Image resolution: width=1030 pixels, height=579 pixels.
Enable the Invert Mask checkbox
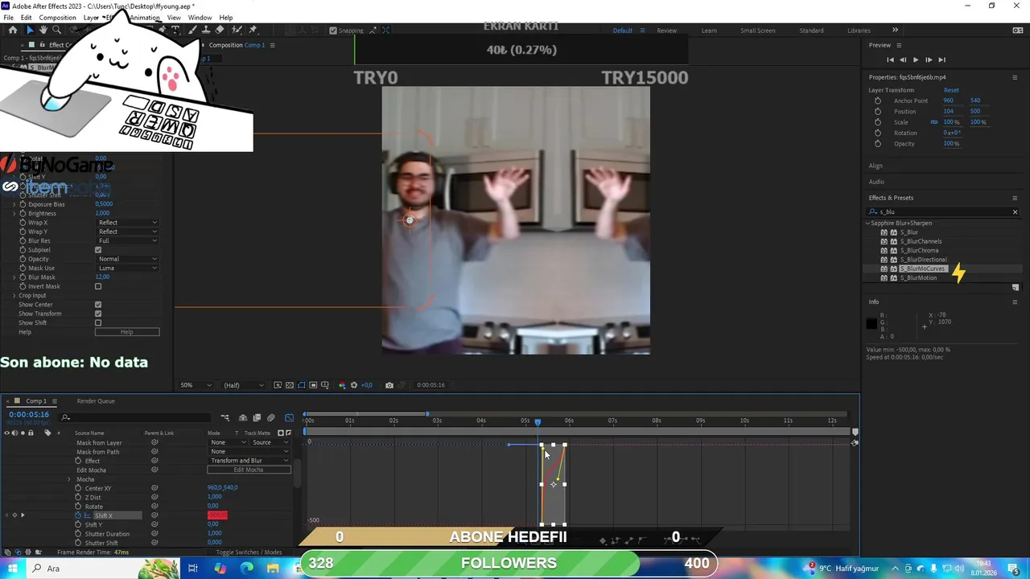click(x=98, y=286)
